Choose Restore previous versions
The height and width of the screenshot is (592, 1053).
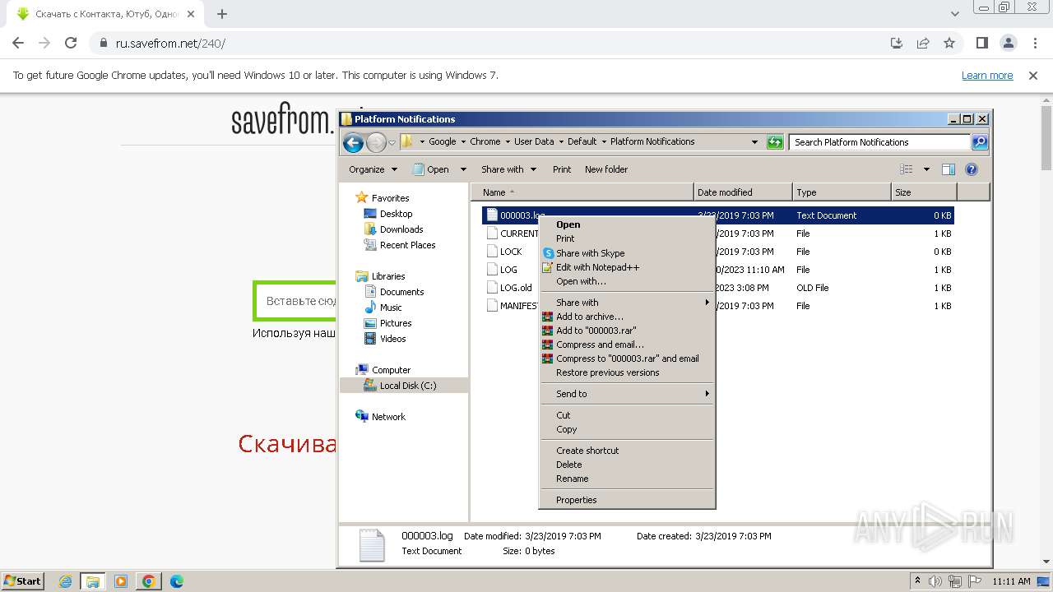tap(627, 372)
